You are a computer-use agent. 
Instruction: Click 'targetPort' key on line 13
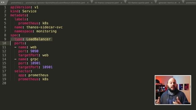tap(28, 55)
